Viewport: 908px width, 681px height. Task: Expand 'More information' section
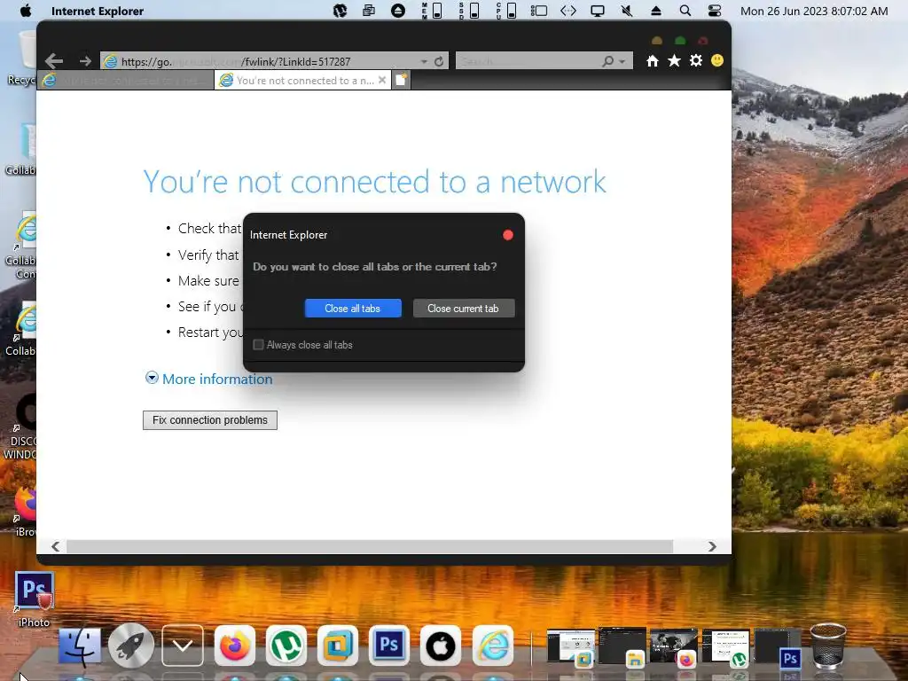(209, 379)
